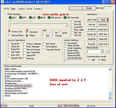Screen dimensions: 116x108
Task: Select the Write SIM file radio button
Action: [x=65, y=46]
